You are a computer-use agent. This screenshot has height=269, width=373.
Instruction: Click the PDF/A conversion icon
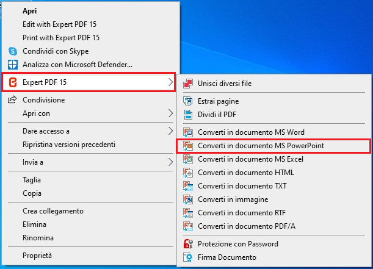(x=188, y=226)
